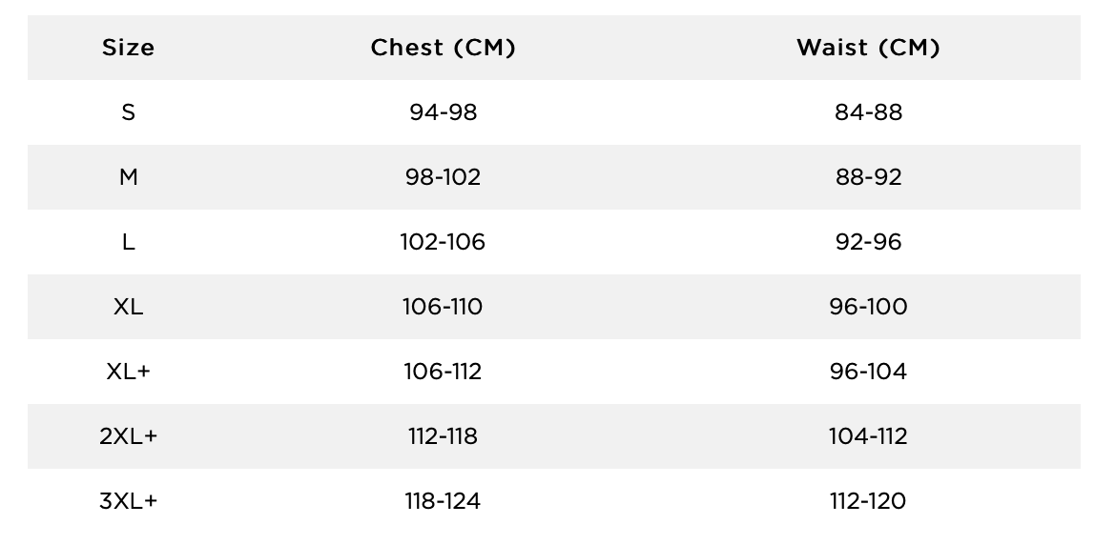This screenshot has width=1095, height=545.
Task: Click chest value 98-102
Action: tap(443, 177)
